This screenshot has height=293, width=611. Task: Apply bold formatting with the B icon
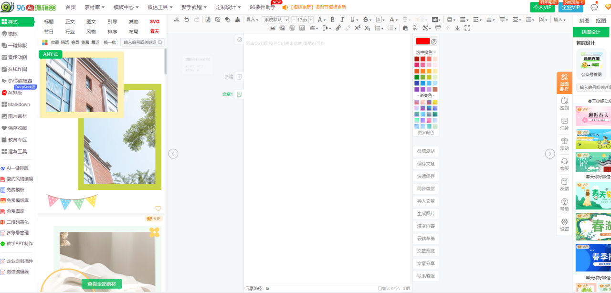pyautogui.click(x=332, y=20)
